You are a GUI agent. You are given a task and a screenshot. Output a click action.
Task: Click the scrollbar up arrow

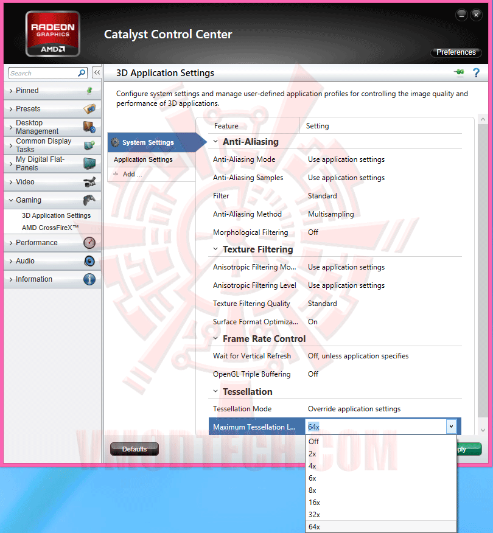pyautogui.click(x=483, y=119)
